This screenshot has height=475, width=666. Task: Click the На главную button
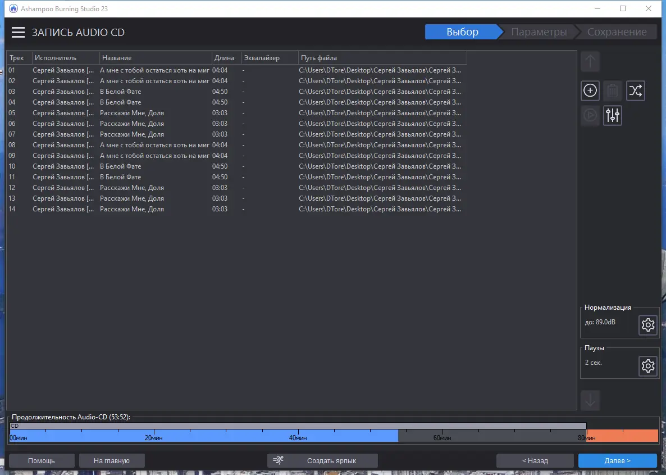[112, 460]
